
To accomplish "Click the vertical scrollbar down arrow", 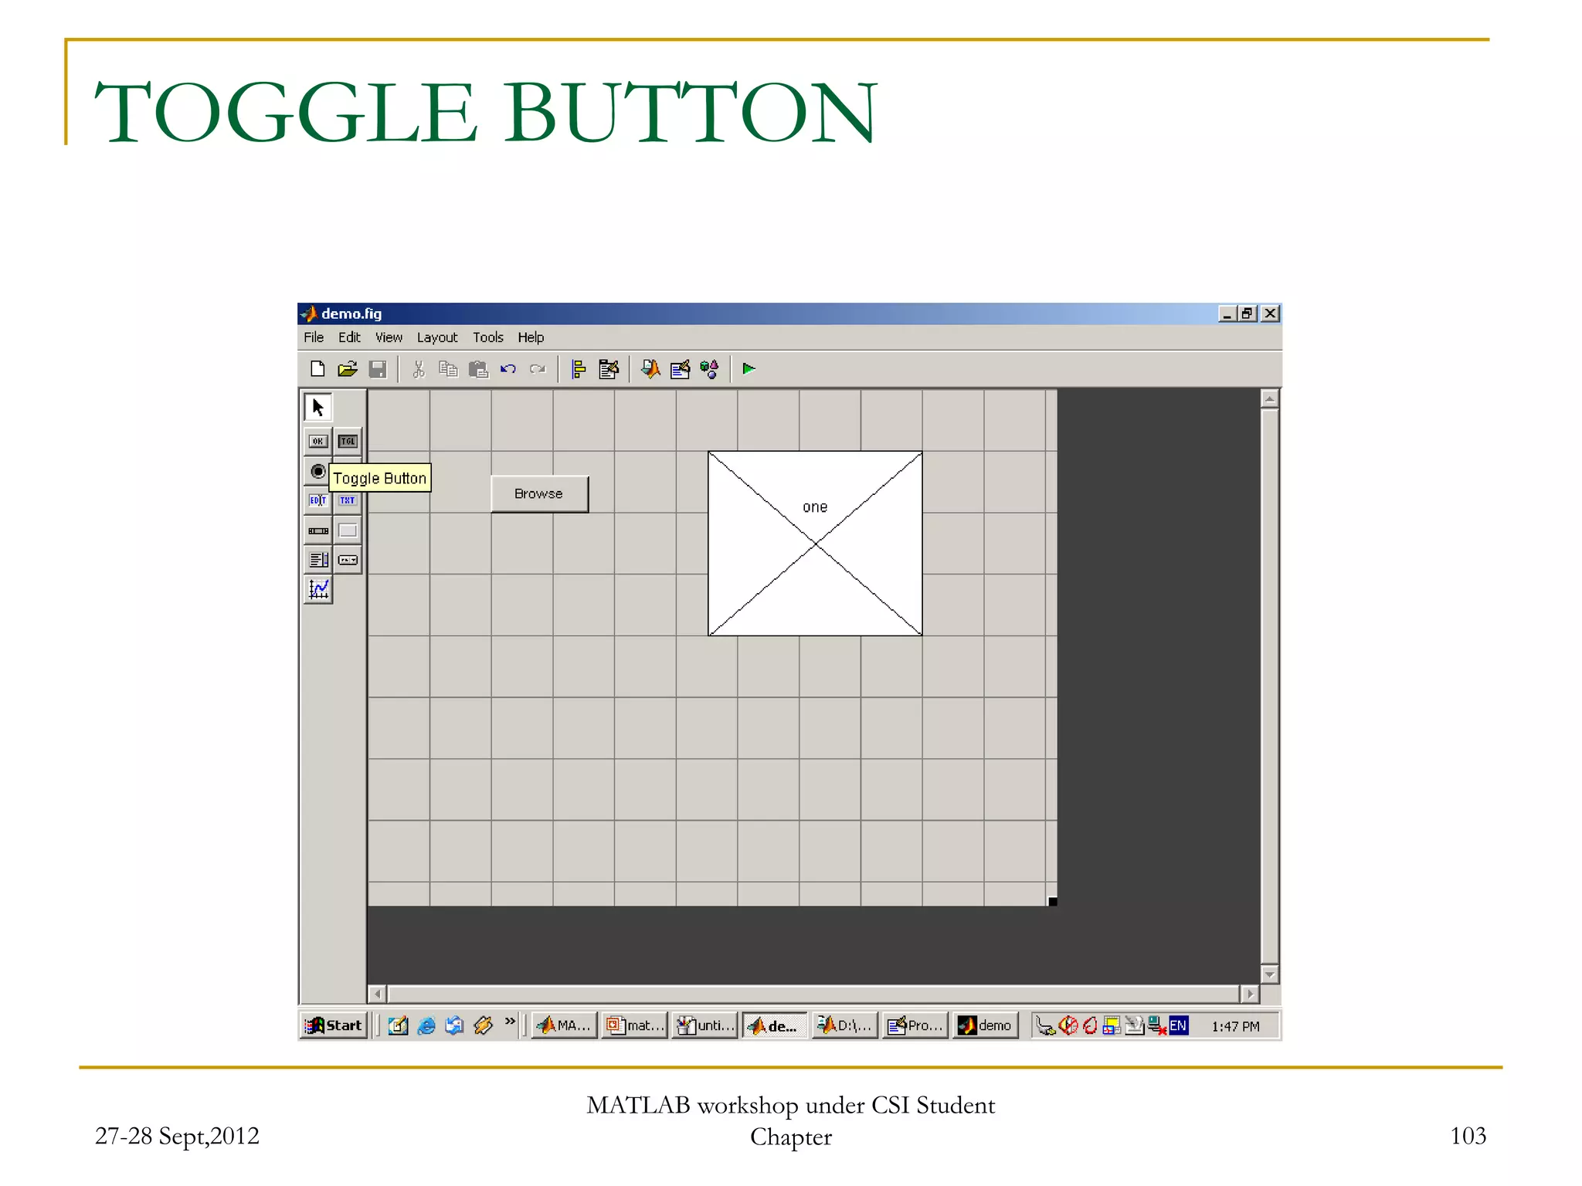I will pos(1269,974).
